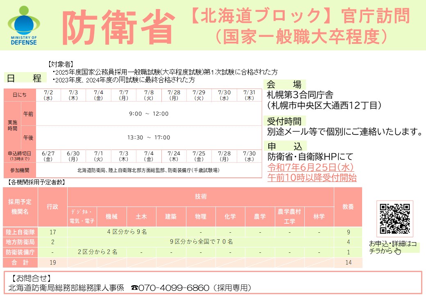Select the 7/7 (月) date cell

point(124,95)
